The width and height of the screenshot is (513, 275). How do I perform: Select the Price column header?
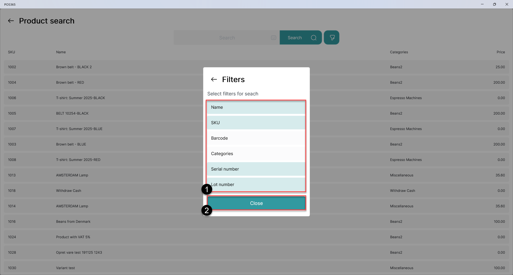(501, 52)
